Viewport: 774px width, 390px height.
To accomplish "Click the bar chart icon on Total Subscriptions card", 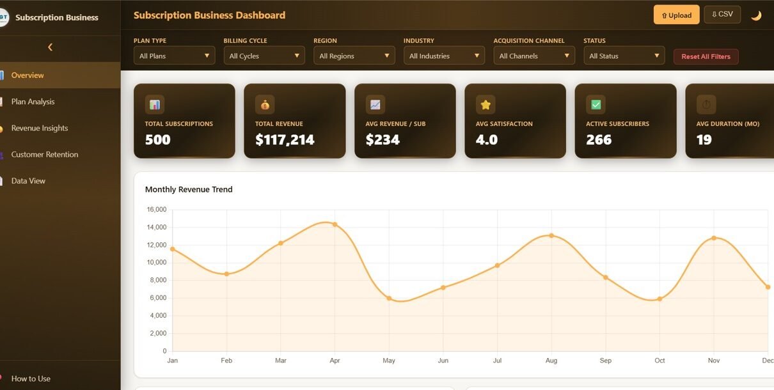I will 155,104.
